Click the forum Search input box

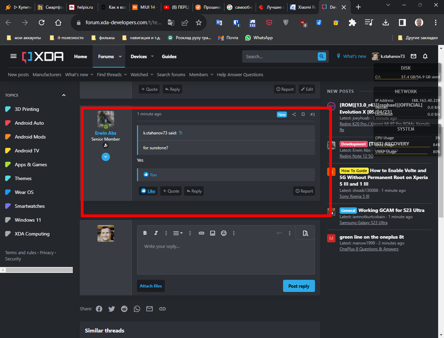(x=280, y=57)
